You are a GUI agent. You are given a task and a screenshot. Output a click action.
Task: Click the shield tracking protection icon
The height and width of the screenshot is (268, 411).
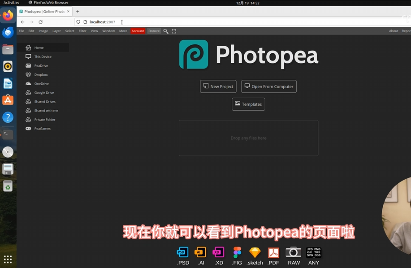coord(78,22)
